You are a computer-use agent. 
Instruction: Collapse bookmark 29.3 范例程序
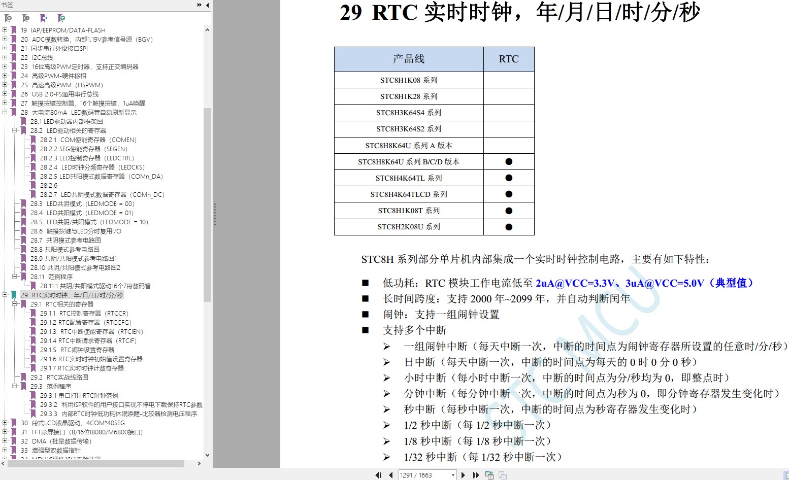click(x=15, y=386)
